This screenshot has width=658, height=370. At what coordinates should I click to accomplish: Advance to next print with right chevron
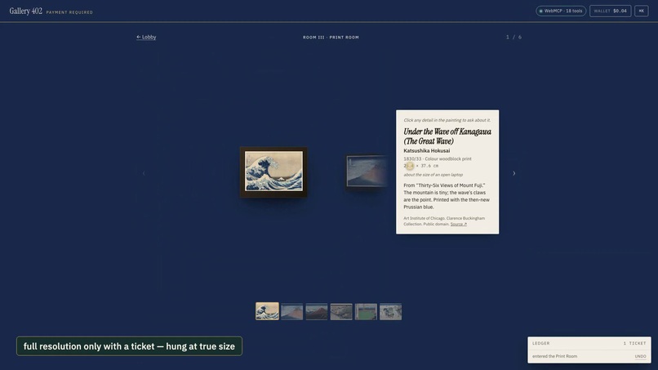(514, 173)
